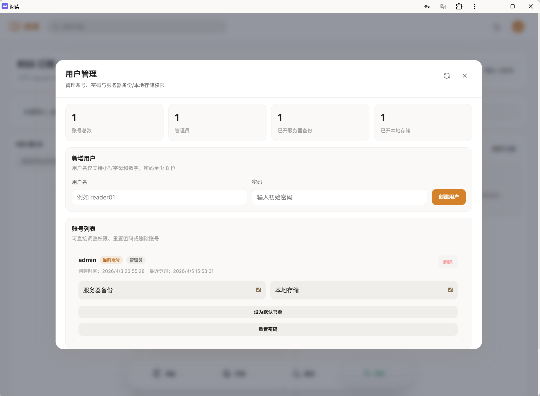Click the 阅读 app icon in the title bar
The height and width of the screenshot is (396, 540).
pyautogui.click(x=4, y=6)
